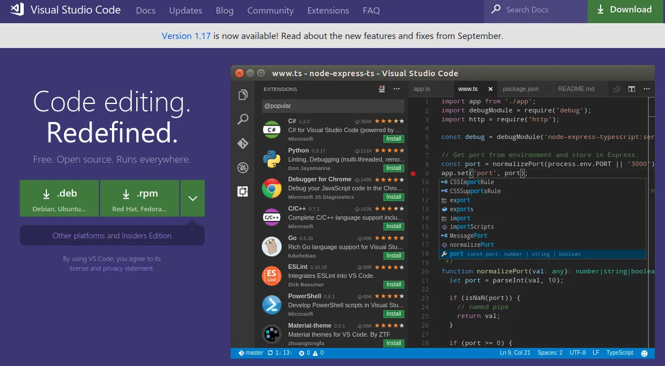Click the Python extension logo

[x=271, y=159]
